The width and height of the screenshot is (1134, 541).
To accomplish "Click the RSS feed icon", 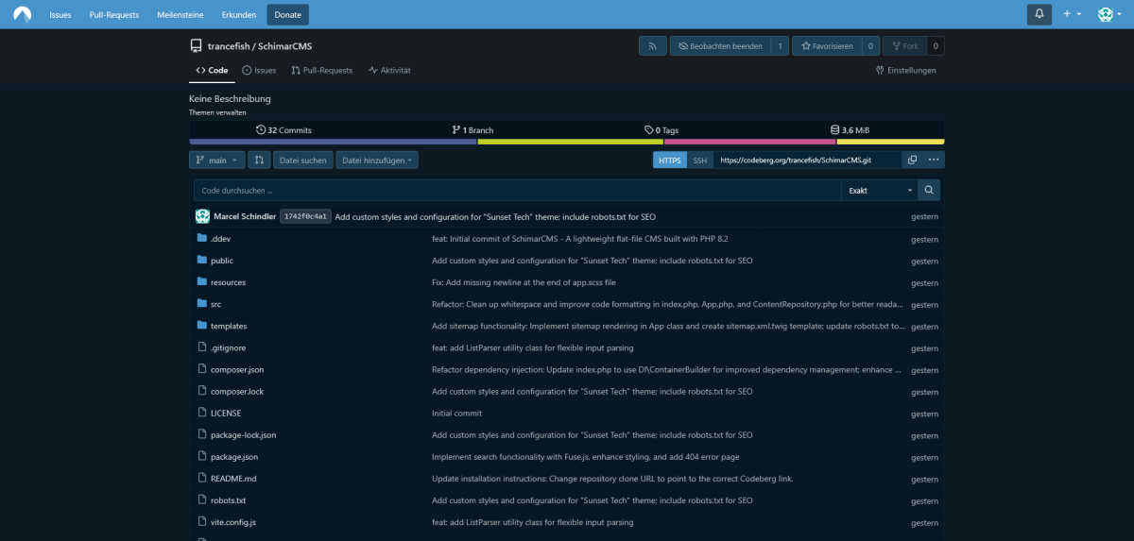I will [652, 46].
